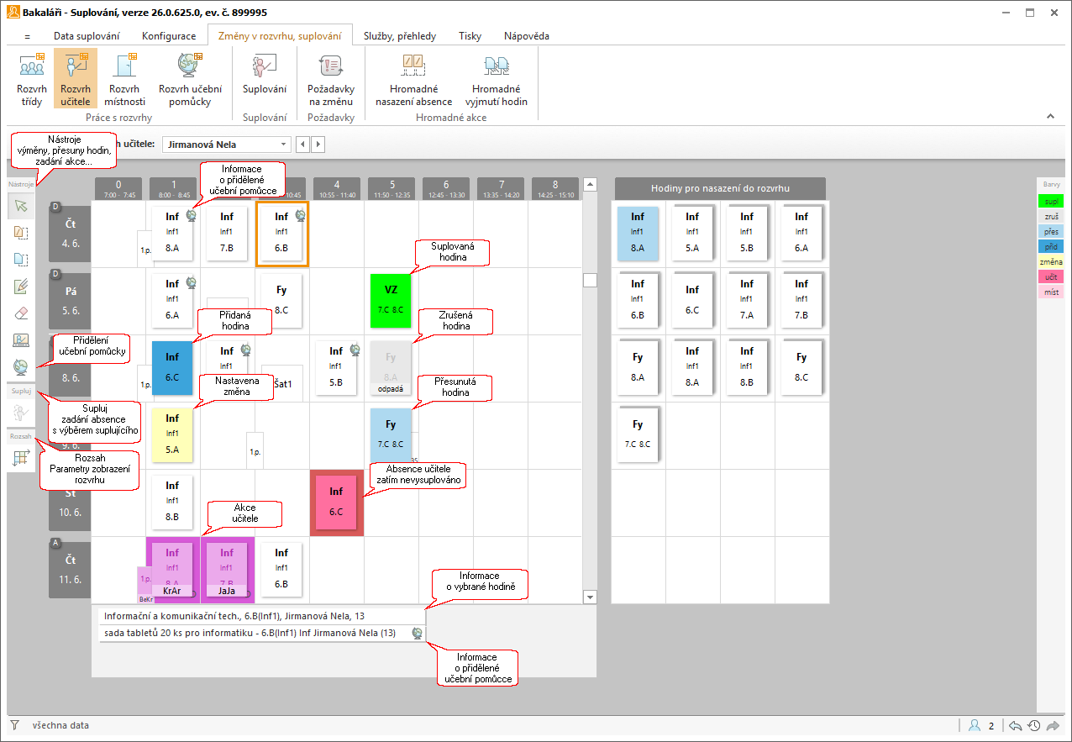Go to previous teacher arrow
Screen dimensions: 1072x742
point(304,145)
